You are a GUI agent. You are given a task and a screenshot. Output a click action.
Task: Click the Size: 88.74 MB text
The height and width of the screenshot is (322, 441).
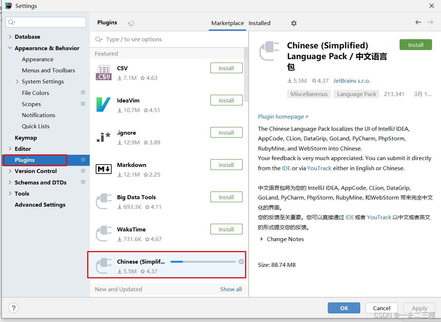277,265
